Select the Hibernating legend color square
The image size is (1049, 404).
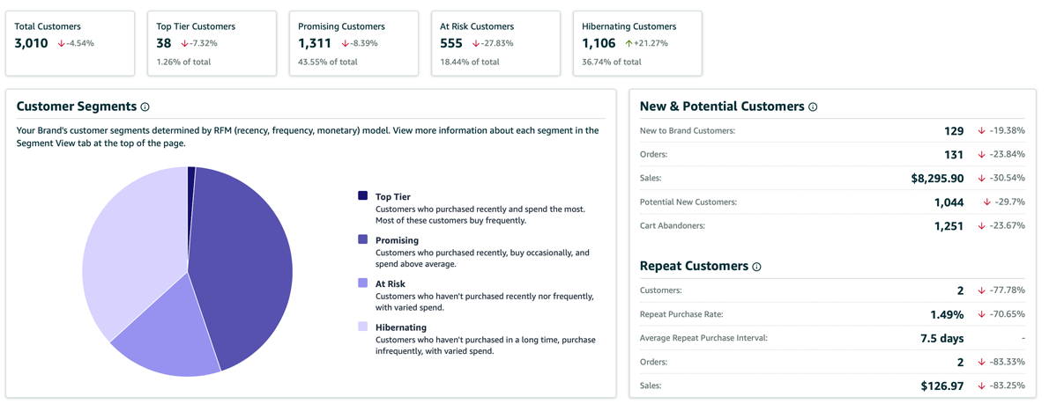coord(362,327)
